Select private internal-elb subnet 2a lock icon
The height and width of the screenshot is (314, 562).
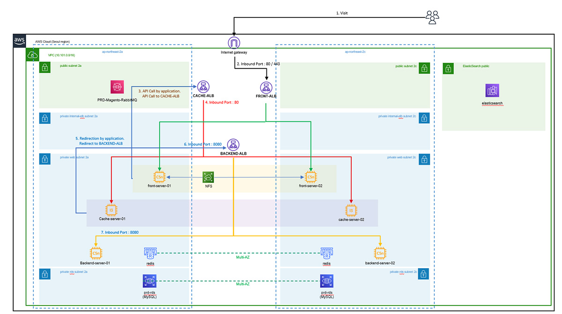[x=44, y=118]
